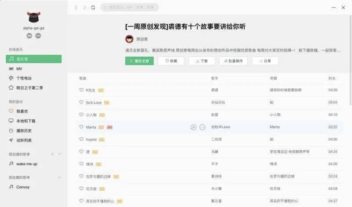352x207 pixels.
Task: Like the song Sick Love
Action: [x=81, y=102]
